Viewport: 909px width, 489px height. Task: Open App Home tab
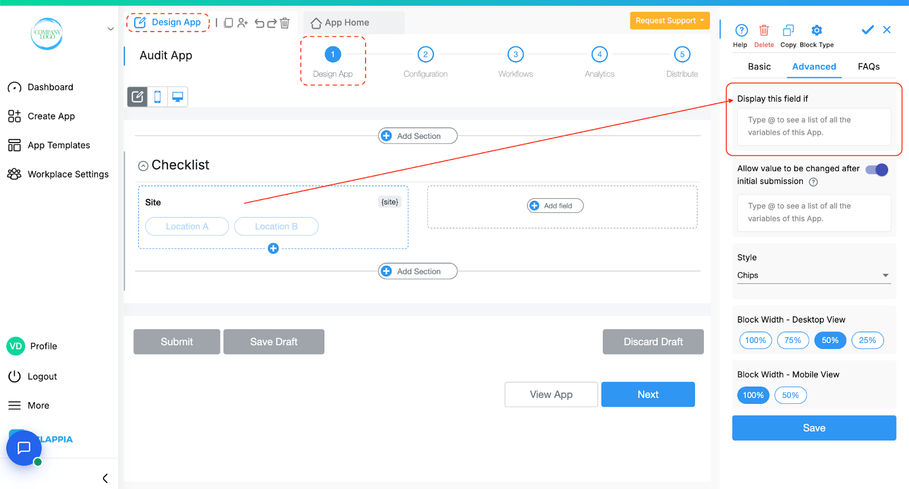click(x=340, y=23)
